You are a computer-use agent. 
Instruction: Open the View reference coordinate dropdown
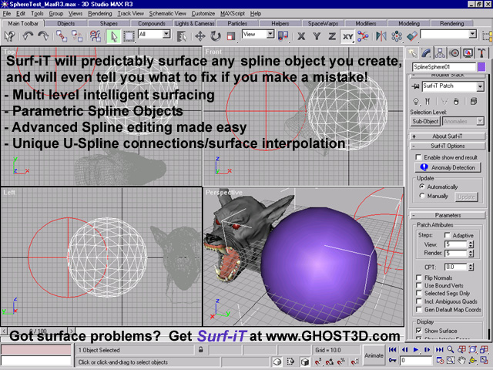(270, 34)
